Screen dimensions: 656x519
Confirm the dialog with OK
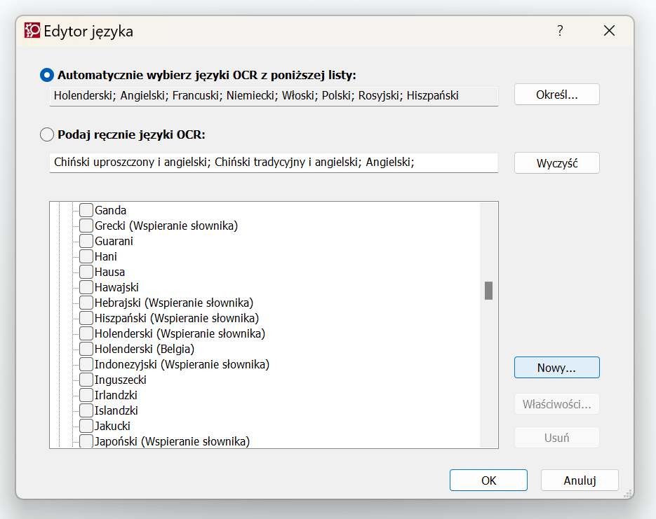(488, 480)
